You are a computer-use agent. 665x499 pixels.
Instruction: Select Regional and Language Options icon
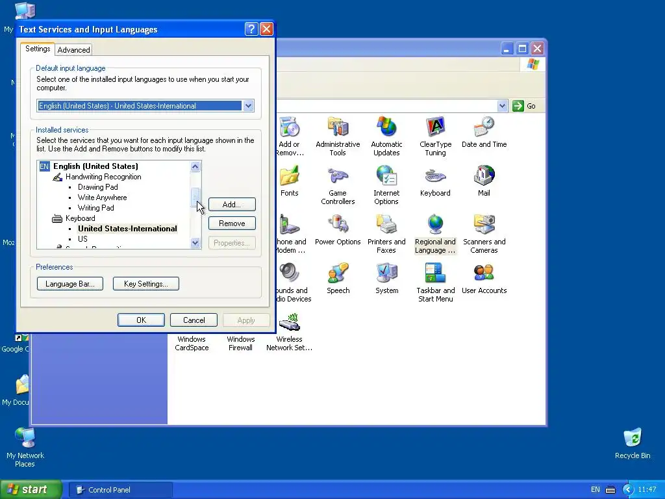point(435,234)
